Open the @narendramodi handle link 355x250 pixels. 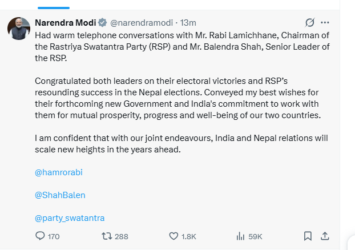point(142,23)
